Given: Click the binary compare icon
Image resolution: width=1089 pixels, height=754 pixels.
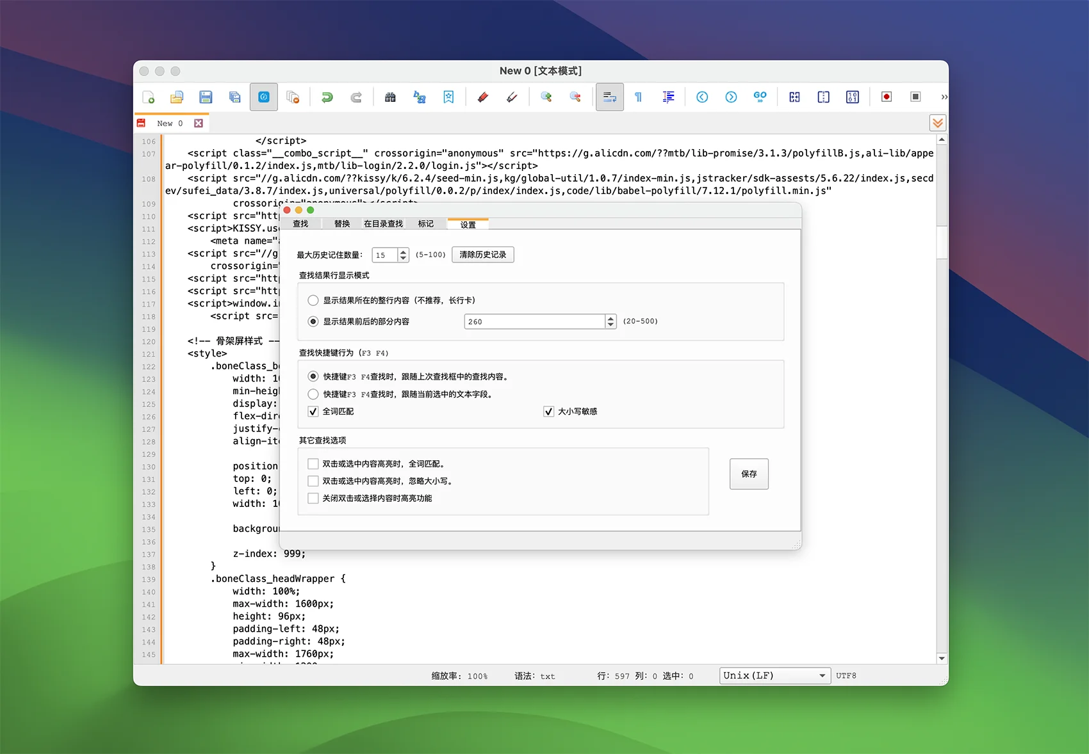Looking at the screenshot, I should click(x=853, y=97).
